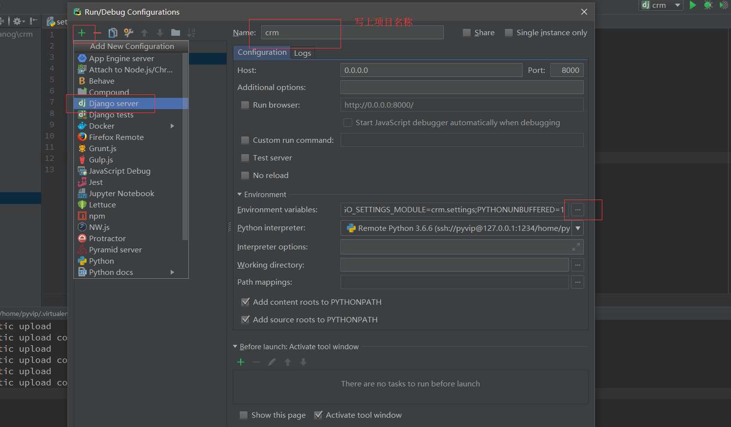Switch to the Configuration tab

(x=262, y=52)
